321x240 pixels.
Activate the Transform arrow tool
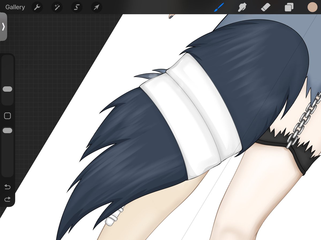click(x=96, y=7)
